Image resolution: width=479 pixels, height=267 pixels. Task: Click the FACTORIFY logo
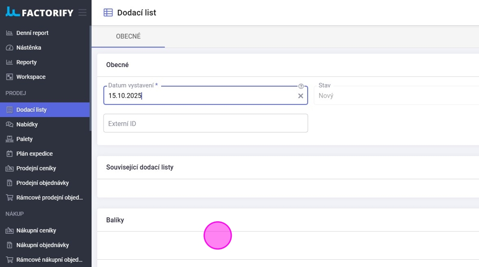39,12
